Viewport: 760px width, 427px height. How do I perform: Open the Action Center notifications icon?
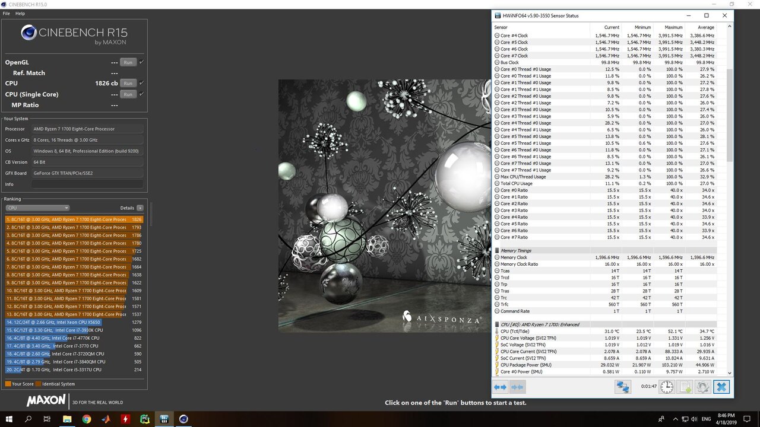[x=748, y=419]
